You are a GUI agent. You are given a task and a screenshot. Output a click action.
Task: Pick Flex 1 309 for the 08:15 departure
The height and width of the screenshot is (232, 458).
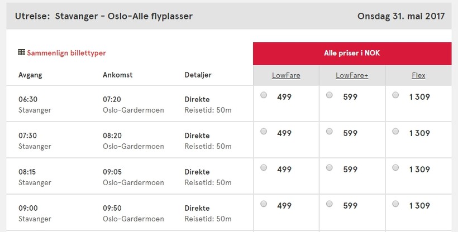coord(395,168)
